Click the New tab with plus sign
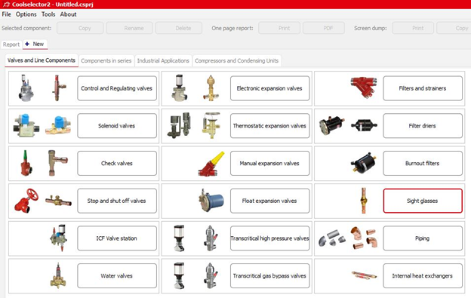Image resolution: width=471 pixels, height=298 pixels. click(x=35, y=44)
